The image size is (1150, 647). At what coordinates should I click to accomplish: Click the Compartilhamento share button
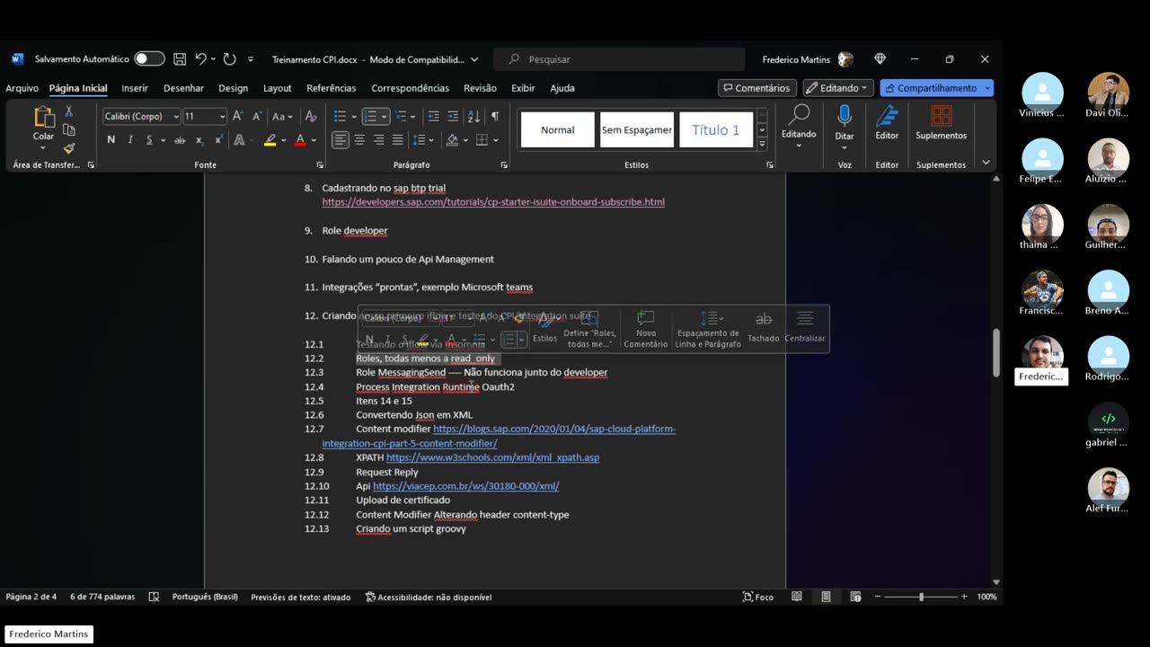point(937,88)
